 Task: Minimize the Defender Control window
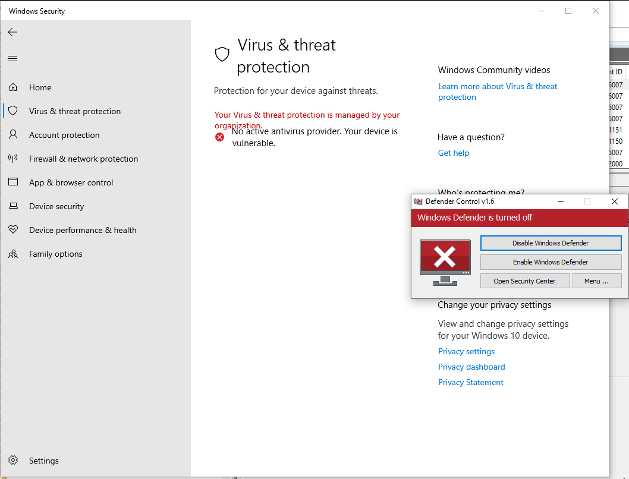561,201
